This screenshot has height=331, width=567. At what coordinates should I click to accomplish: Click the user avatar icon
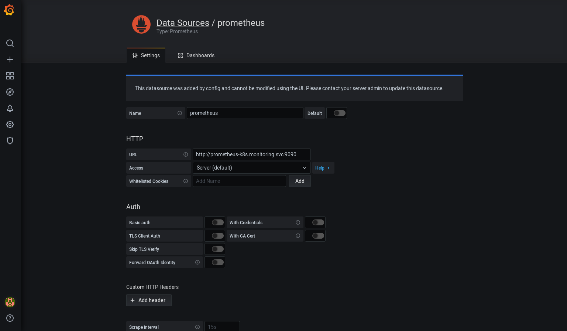(10, 302)
